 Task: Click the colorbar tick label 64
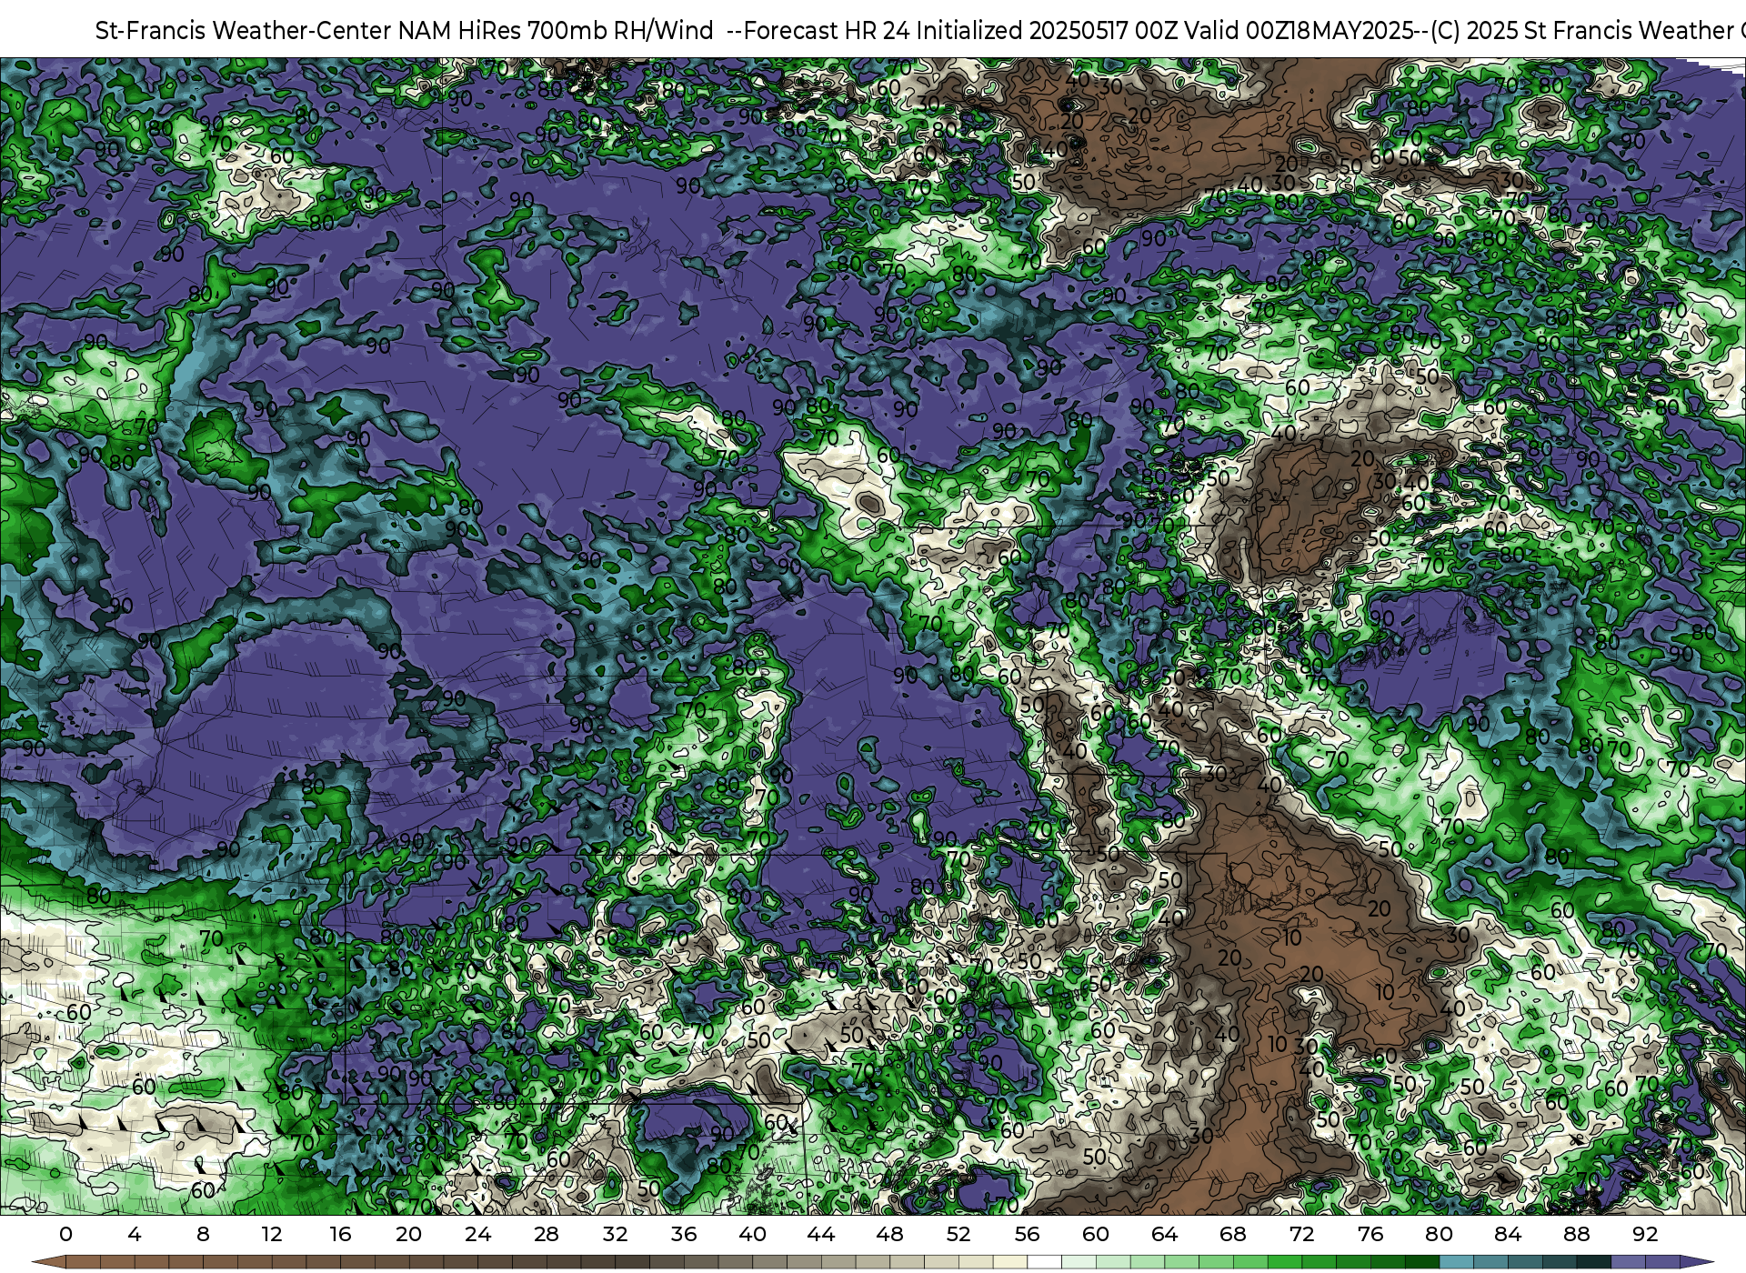pyautogui.click(x=1164, y=1234)
